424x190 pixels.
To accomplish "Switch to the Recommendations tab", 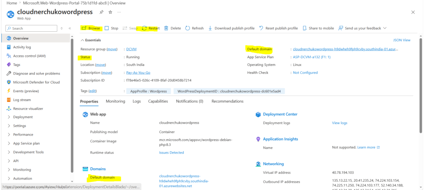I will point(227,101).
